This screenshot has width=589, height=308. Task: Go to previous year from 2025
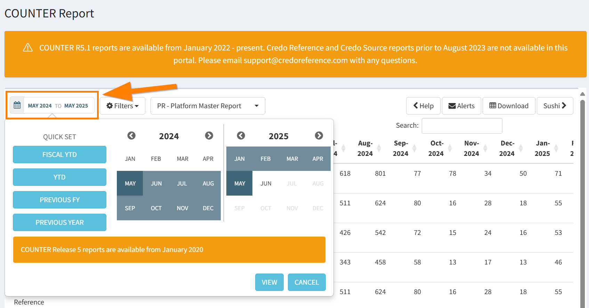click(x=241, y=136)
